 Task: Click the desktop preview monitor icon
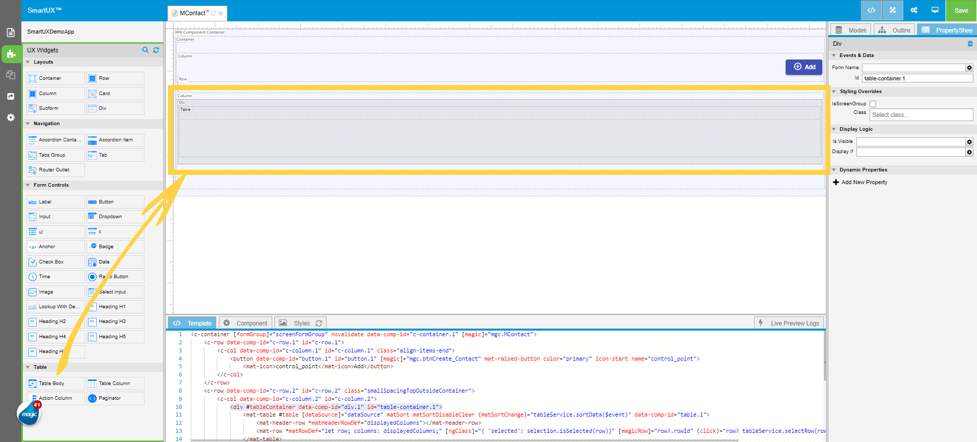(x=935, y=10)
